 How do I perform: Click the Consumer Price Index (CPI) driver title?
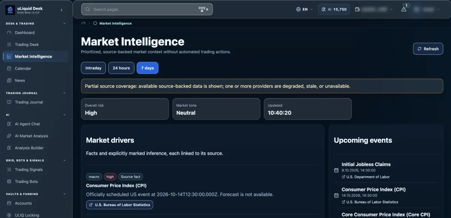tap(116, 186)
